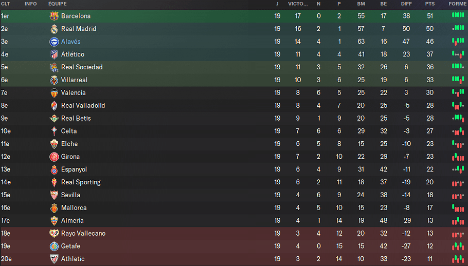Click the Villarreal club crest
Viewport: 468px width, 266px height.
(54, 80)
